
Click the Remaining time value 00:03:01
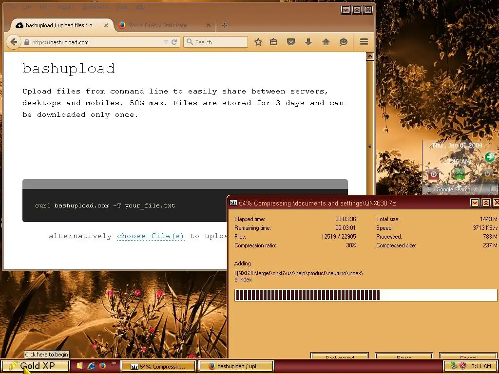click(345, 228)
